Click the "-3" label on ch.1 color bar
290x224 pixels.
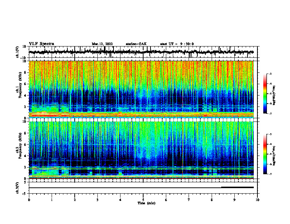(270, 74)
